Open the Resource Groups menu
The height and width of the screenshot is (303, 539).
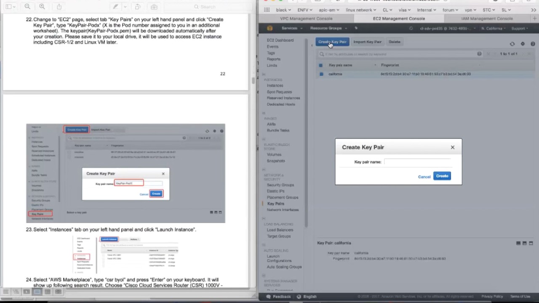[x=328, y=28]
